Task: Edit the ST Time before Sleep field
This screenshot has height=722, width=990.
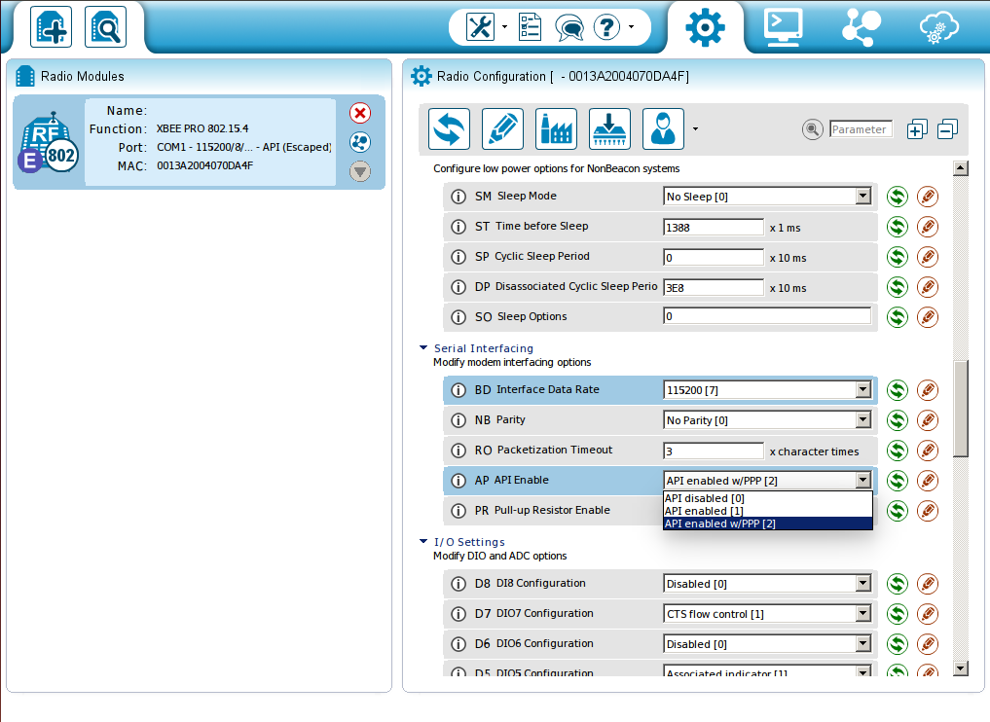Action: [x=714, y=227]
